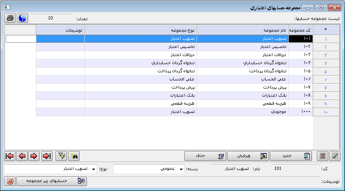Click the توضيحات text field at bottom
The height and width of the screenshot is (191, 345).
click(x=204, y=181)
